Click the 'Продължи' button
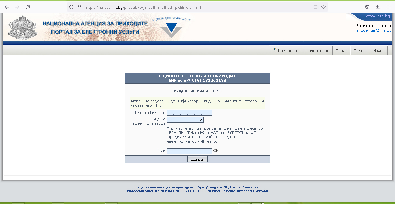 pyautogui.click(x=197, y=159)
